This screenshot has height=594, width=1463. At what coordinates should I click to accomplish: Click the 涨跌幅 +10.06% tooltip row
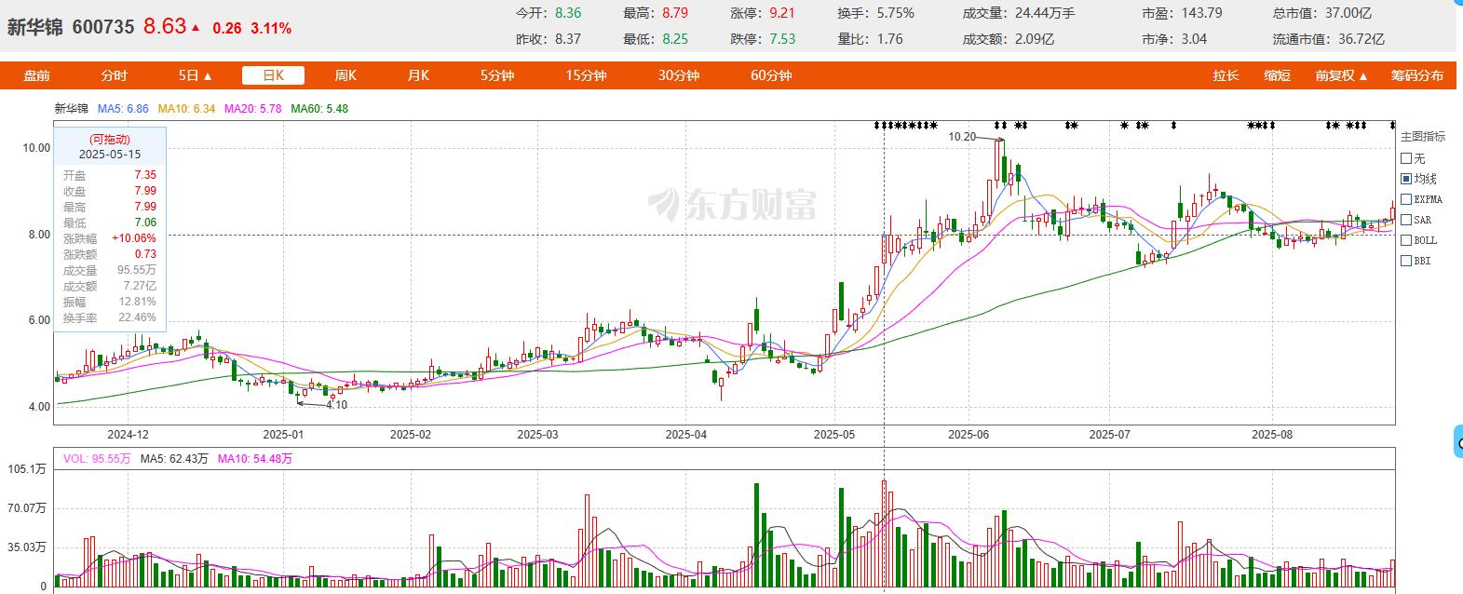click(110, 238)
